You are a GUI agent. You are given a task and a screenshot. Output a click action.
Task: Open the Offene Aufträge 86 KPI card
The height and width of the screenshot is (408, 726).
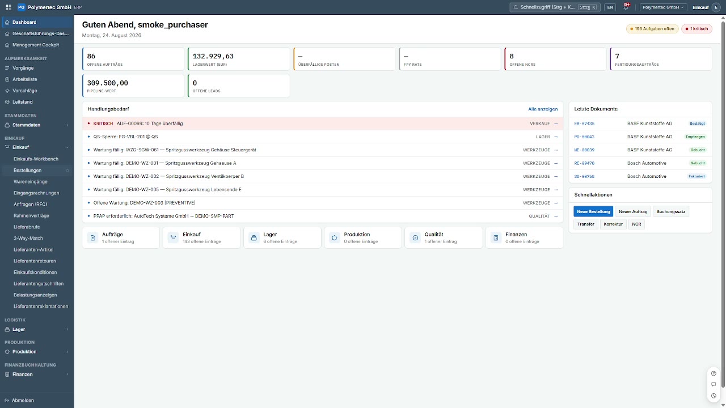click(134, 59)
